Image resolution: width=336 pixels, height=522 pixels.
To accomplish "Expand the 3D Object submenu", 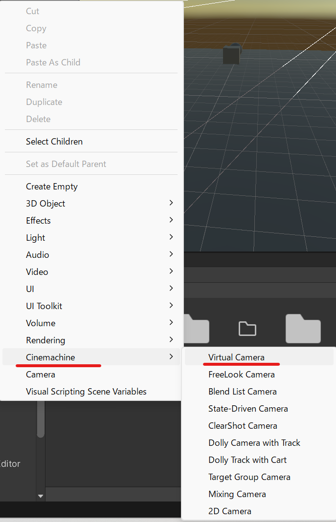I will [x=45, y=203].
